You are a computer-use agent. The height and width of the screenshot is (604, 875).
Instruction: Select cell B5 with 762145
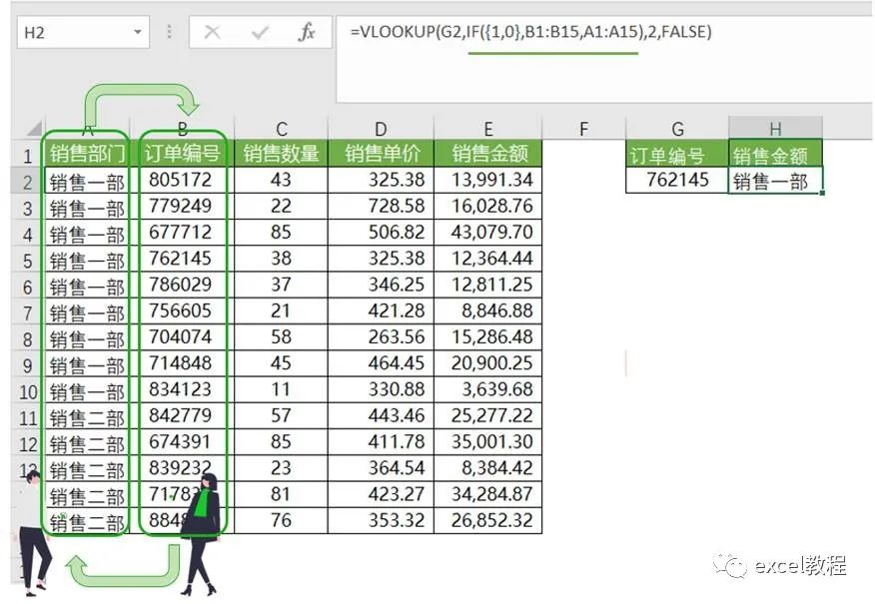182,259
